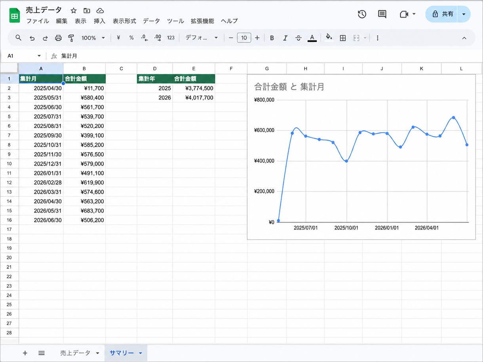Click the formula bar showing 集計月

coord(269,56)
